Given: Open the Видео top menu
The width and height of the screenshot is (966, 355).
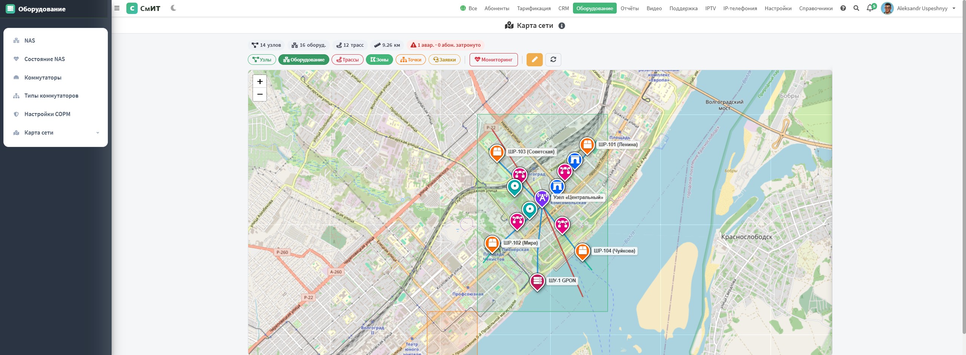Looking at the screenshot, I should pos(654,8).
